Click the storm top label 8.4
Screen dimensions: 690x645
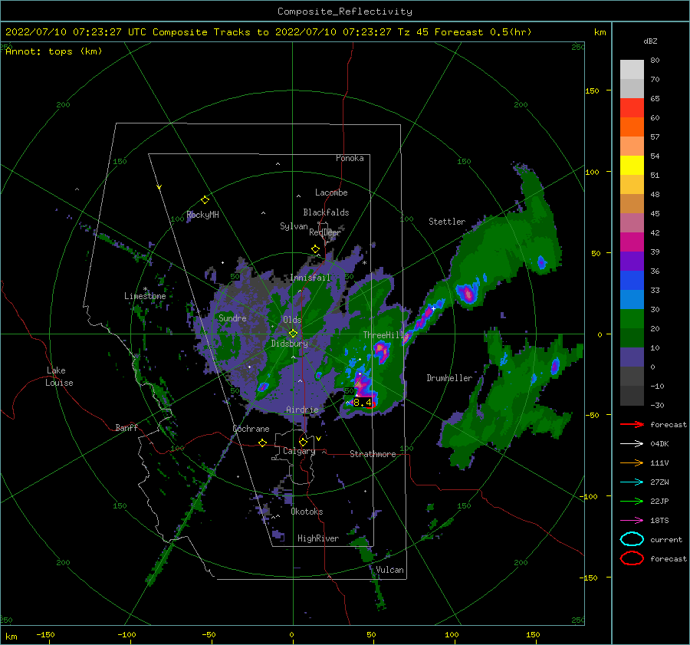[x=362, y=402]
